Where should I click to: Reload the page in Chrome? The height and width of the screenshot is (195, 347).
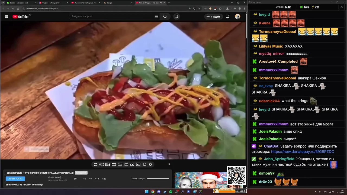(x=13, y=8)
